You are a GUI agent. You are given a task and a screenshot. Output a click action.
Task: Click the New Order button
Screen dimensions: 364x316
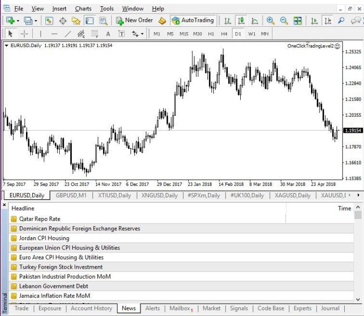coord(134,20)
